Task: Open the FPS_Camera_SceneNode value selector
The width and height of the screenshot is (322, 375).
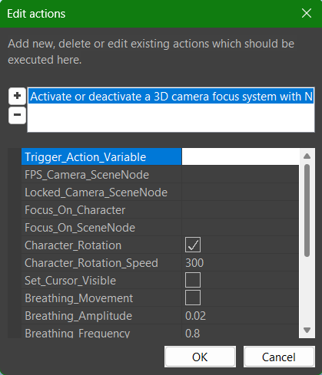Action: point(241,175)
